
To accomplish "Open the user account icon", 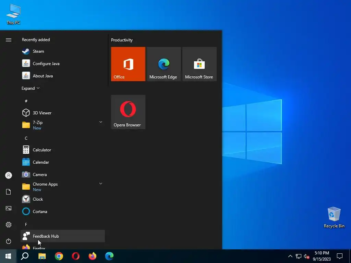I will 9,175.
